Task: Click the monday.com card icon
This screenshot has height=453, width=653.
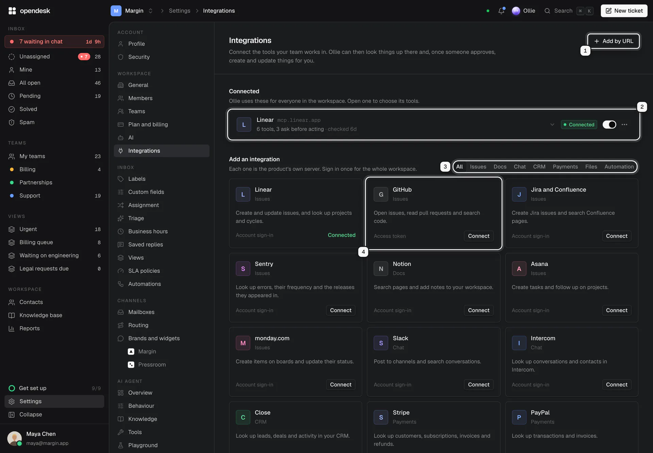Action: coord(243,343)
